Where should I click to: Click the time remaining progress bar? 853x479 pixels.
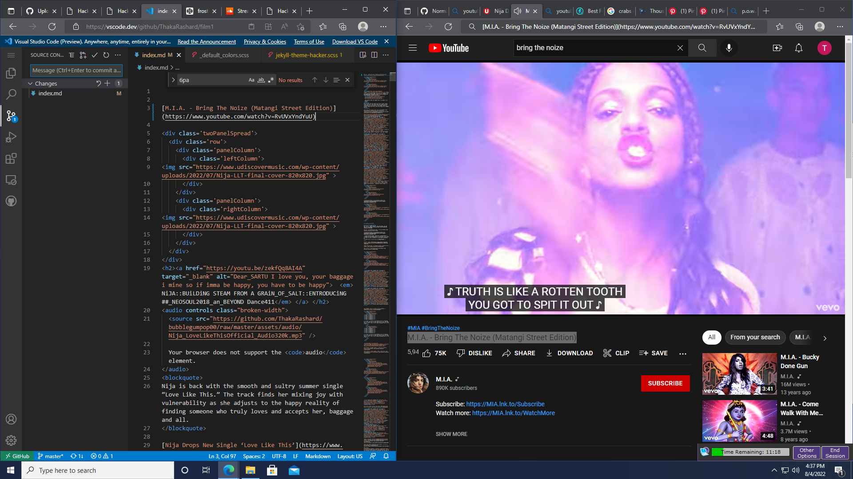[750, 452]
